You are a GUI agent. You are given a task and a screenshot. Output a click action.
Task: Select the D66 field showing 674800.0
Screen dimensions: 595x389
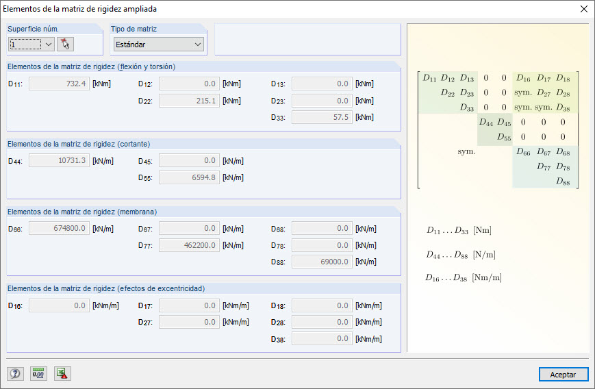point(59,228)
